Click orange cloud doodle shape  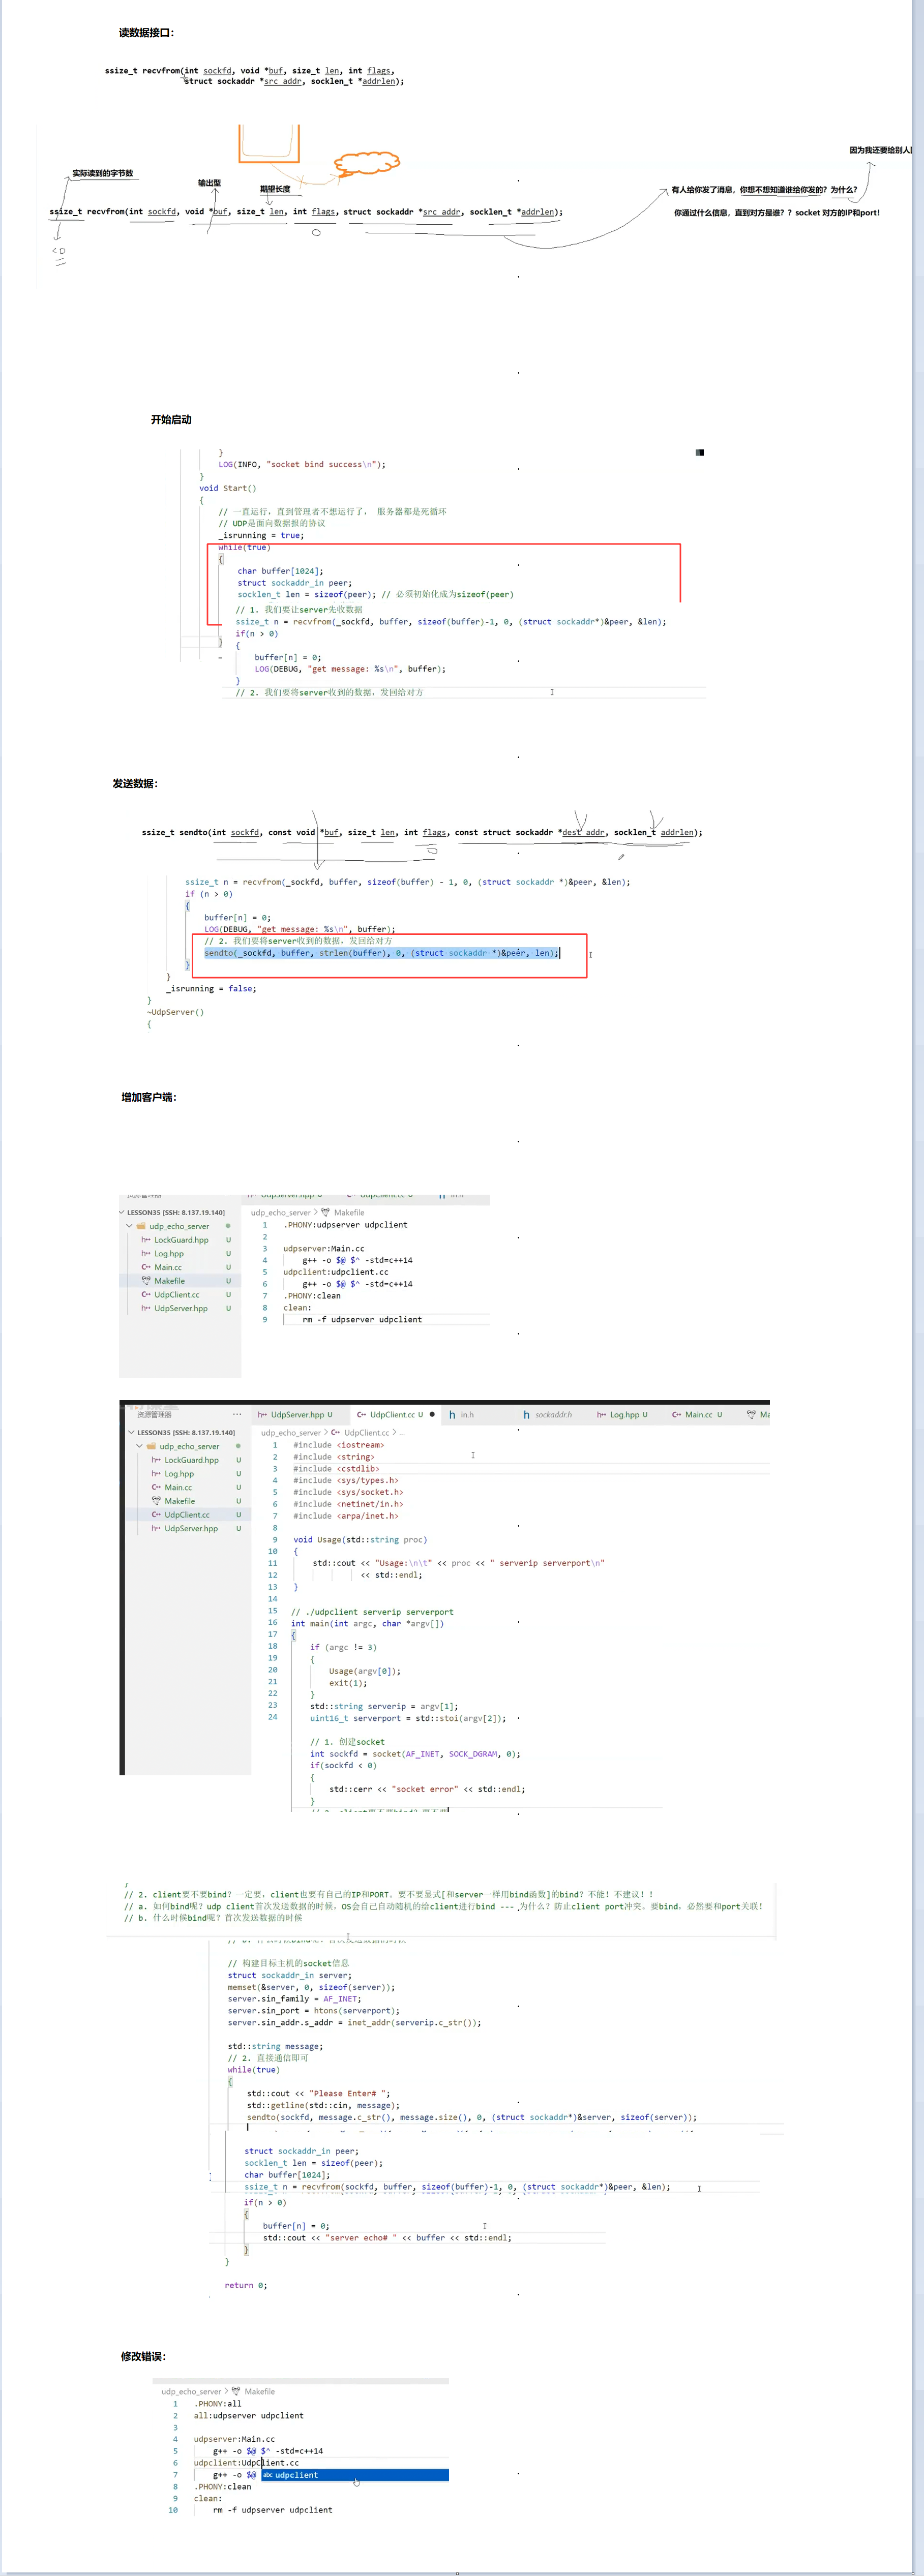pos(367,162)
